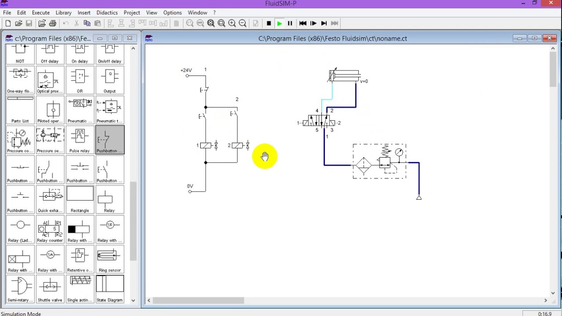Copy the selection with the toolbar copy icon
Screen dimensions: 562x316
pyautogui.click(x=87, y=23)
